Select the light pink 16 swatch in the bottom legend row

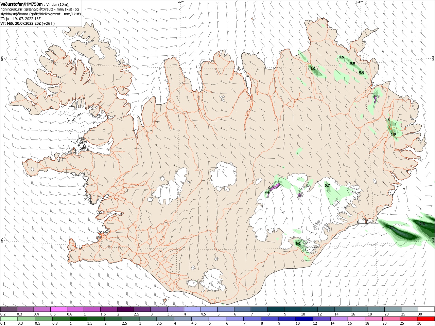tap(356, 319)
